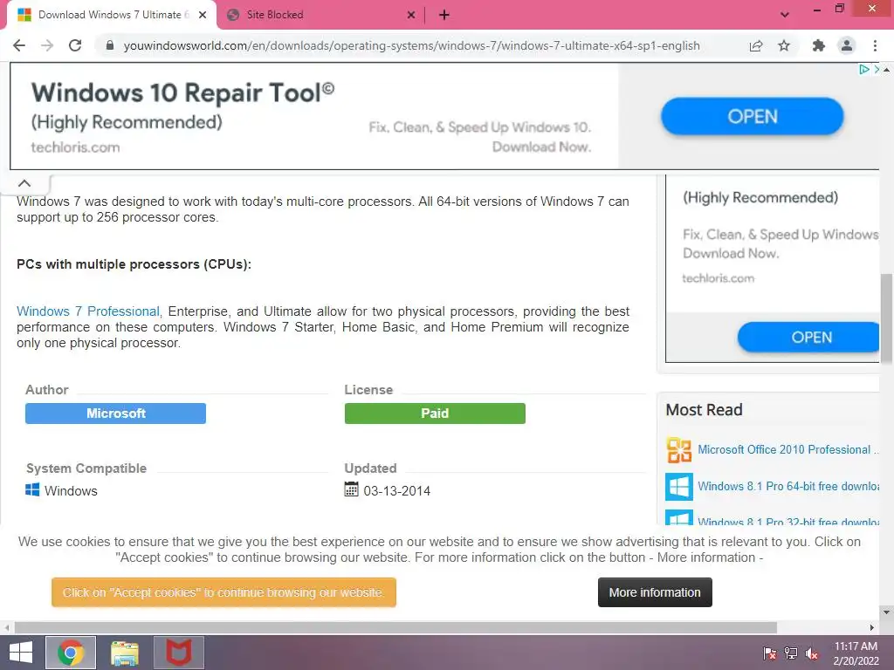Open the Windows 7 Professional link
The width and height of the screenshot is (894, 670).
click(x=88, y=311)
